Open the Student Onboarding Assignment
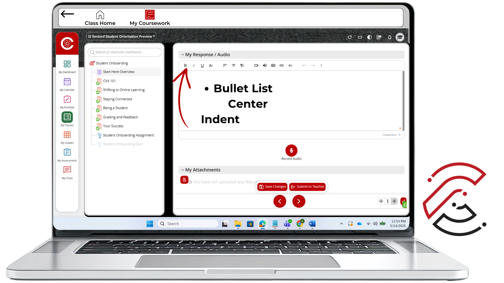 128,135
